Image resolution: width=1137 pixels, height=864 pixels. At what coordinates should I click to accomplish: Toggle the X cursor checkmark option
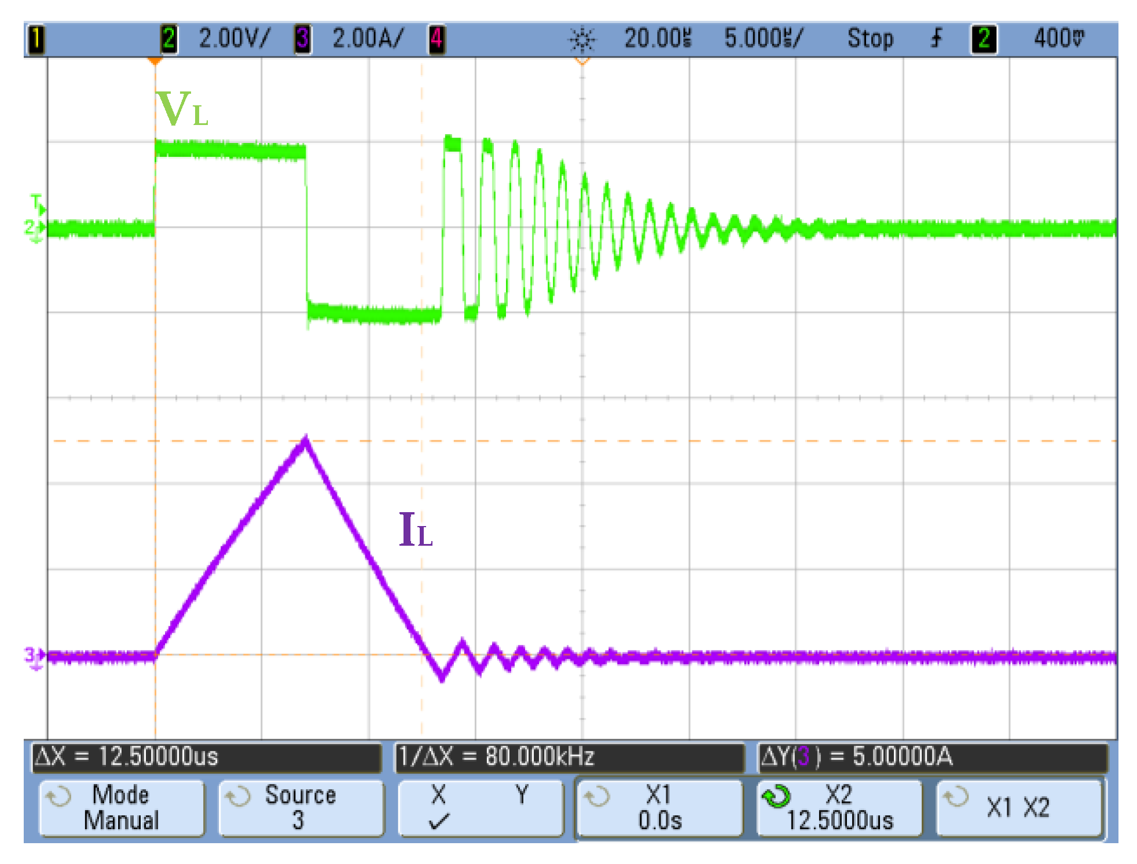(439, 808)
